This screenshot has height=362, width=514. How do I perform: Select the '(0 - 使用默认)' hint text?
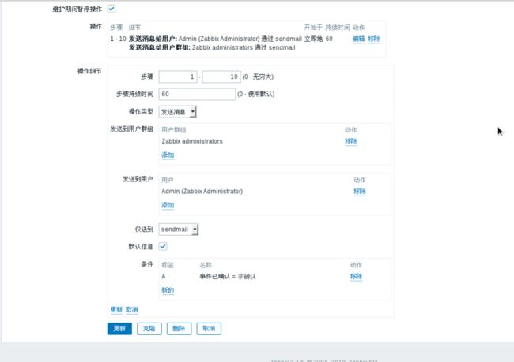256,94
